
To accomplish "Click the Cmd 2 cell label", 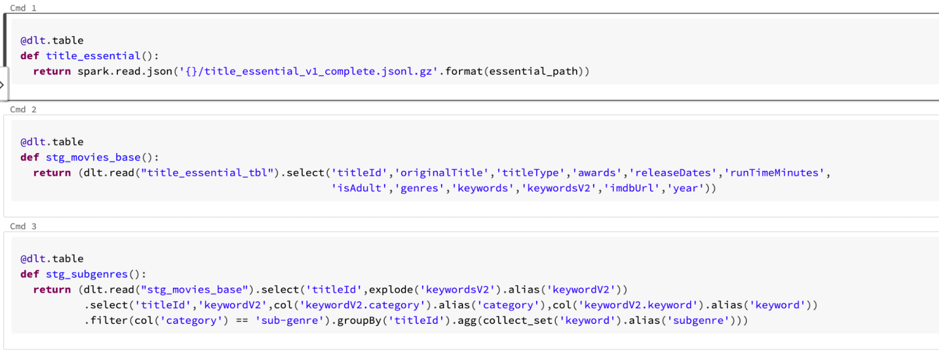I will [23, 109].
